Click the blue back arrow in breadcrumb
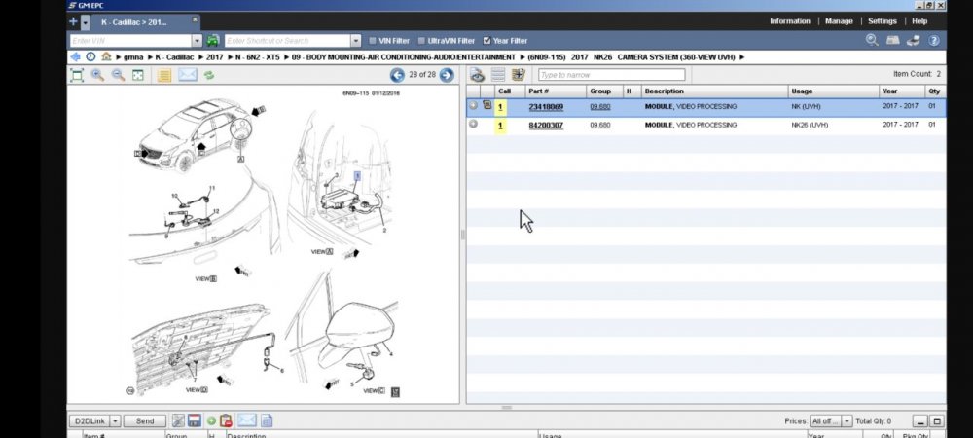The width and height of the screenshot is (973, 438). [76, 57]
